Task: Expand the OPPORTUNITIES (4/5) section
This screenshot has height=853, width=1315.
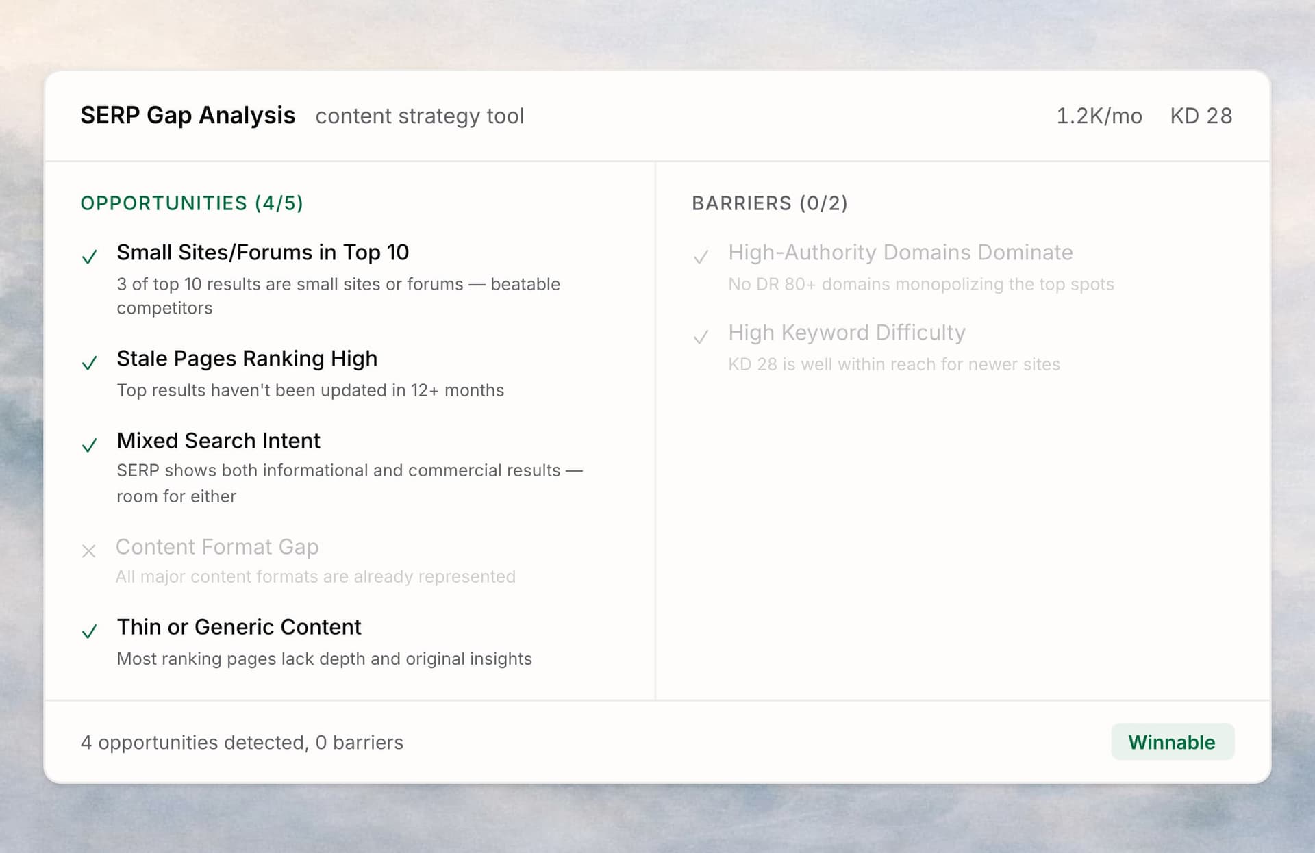Action: tap(192, 203)
